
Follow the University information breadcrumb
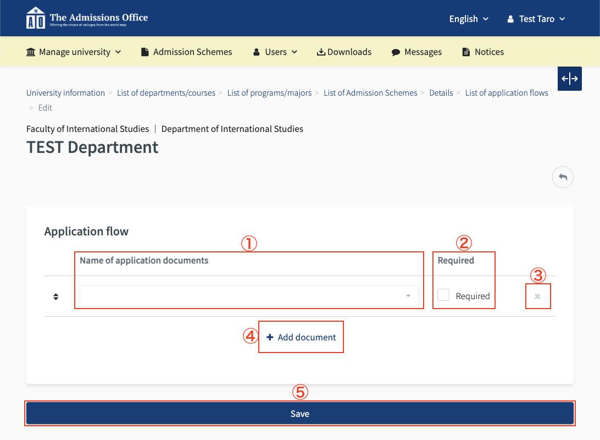65,92
